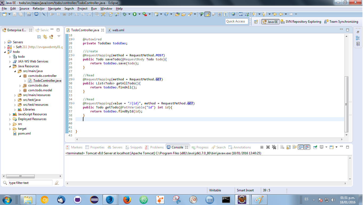Expand com.todo.model package

[x=20, y=90]
